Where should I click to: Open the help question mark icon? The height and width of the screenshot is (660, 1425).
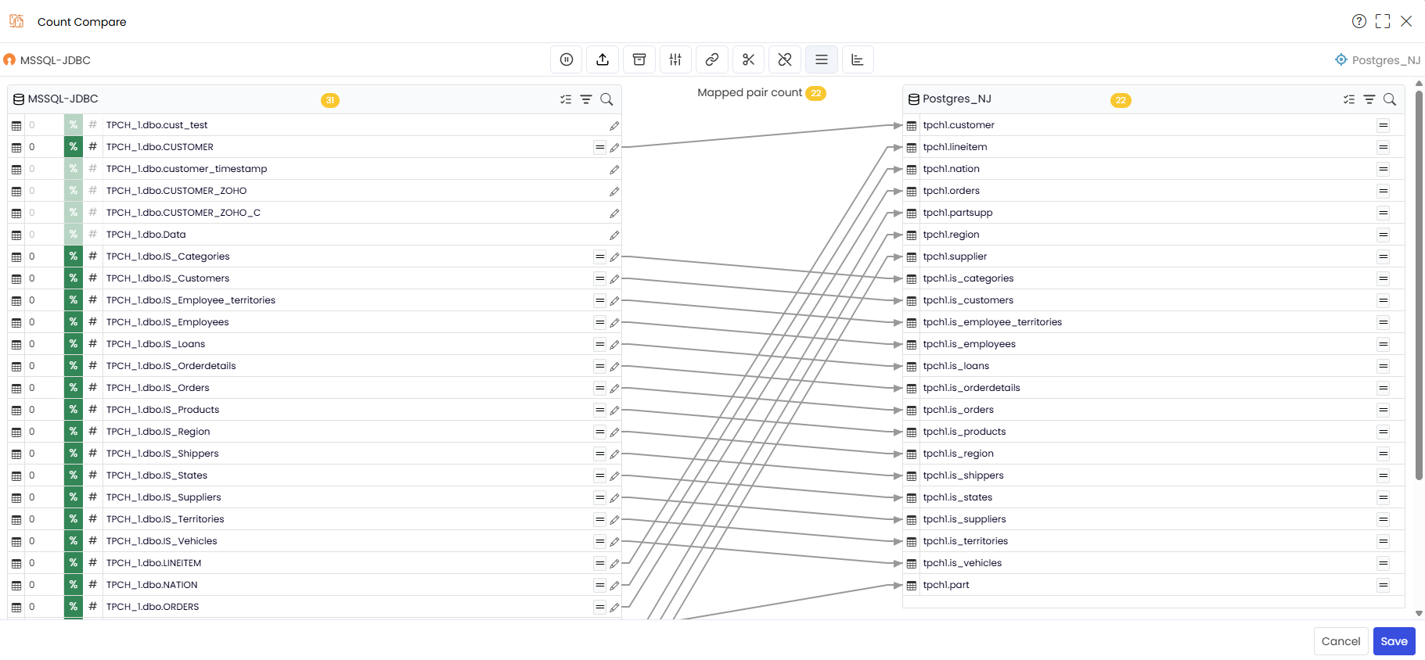[x=1359, y=21]
